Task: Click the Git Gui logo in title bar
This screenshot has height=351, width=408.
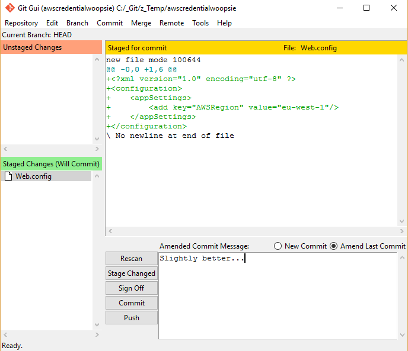Action: pyautogui.click(x=10, y=8)
